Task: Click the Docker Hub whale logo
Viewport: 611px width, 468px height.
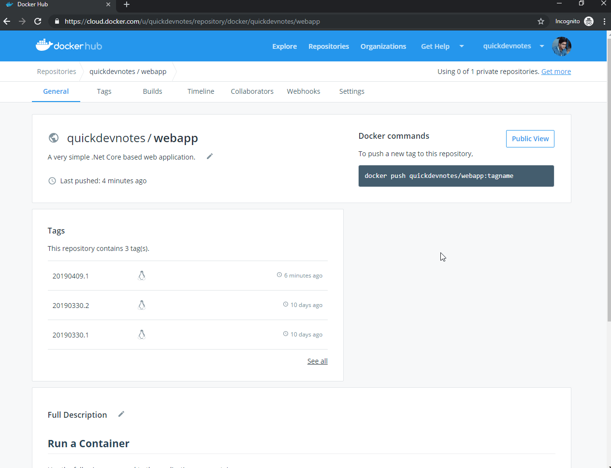Action: click(69, 45)
